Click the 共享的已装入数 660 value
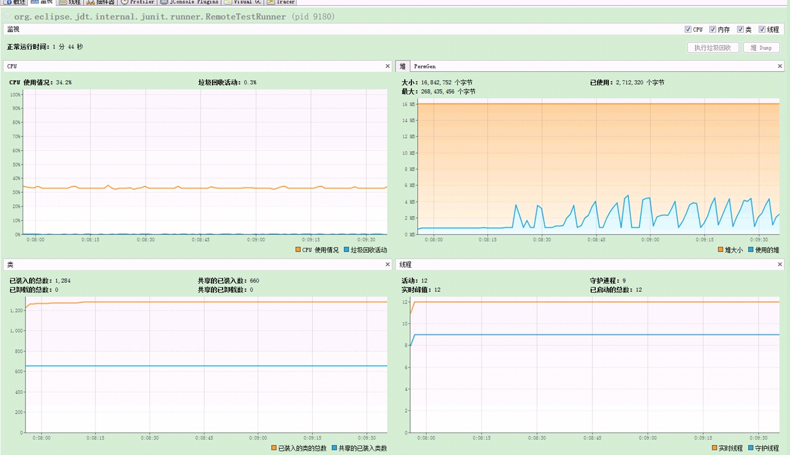The width and height of the screenshot is (790, 455). tap(254, 281)
